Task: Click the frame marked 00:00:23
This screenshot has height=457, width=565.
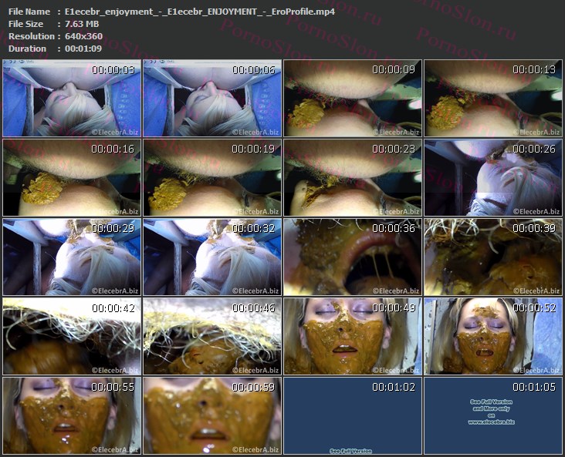Action: (x=353, y=177)
